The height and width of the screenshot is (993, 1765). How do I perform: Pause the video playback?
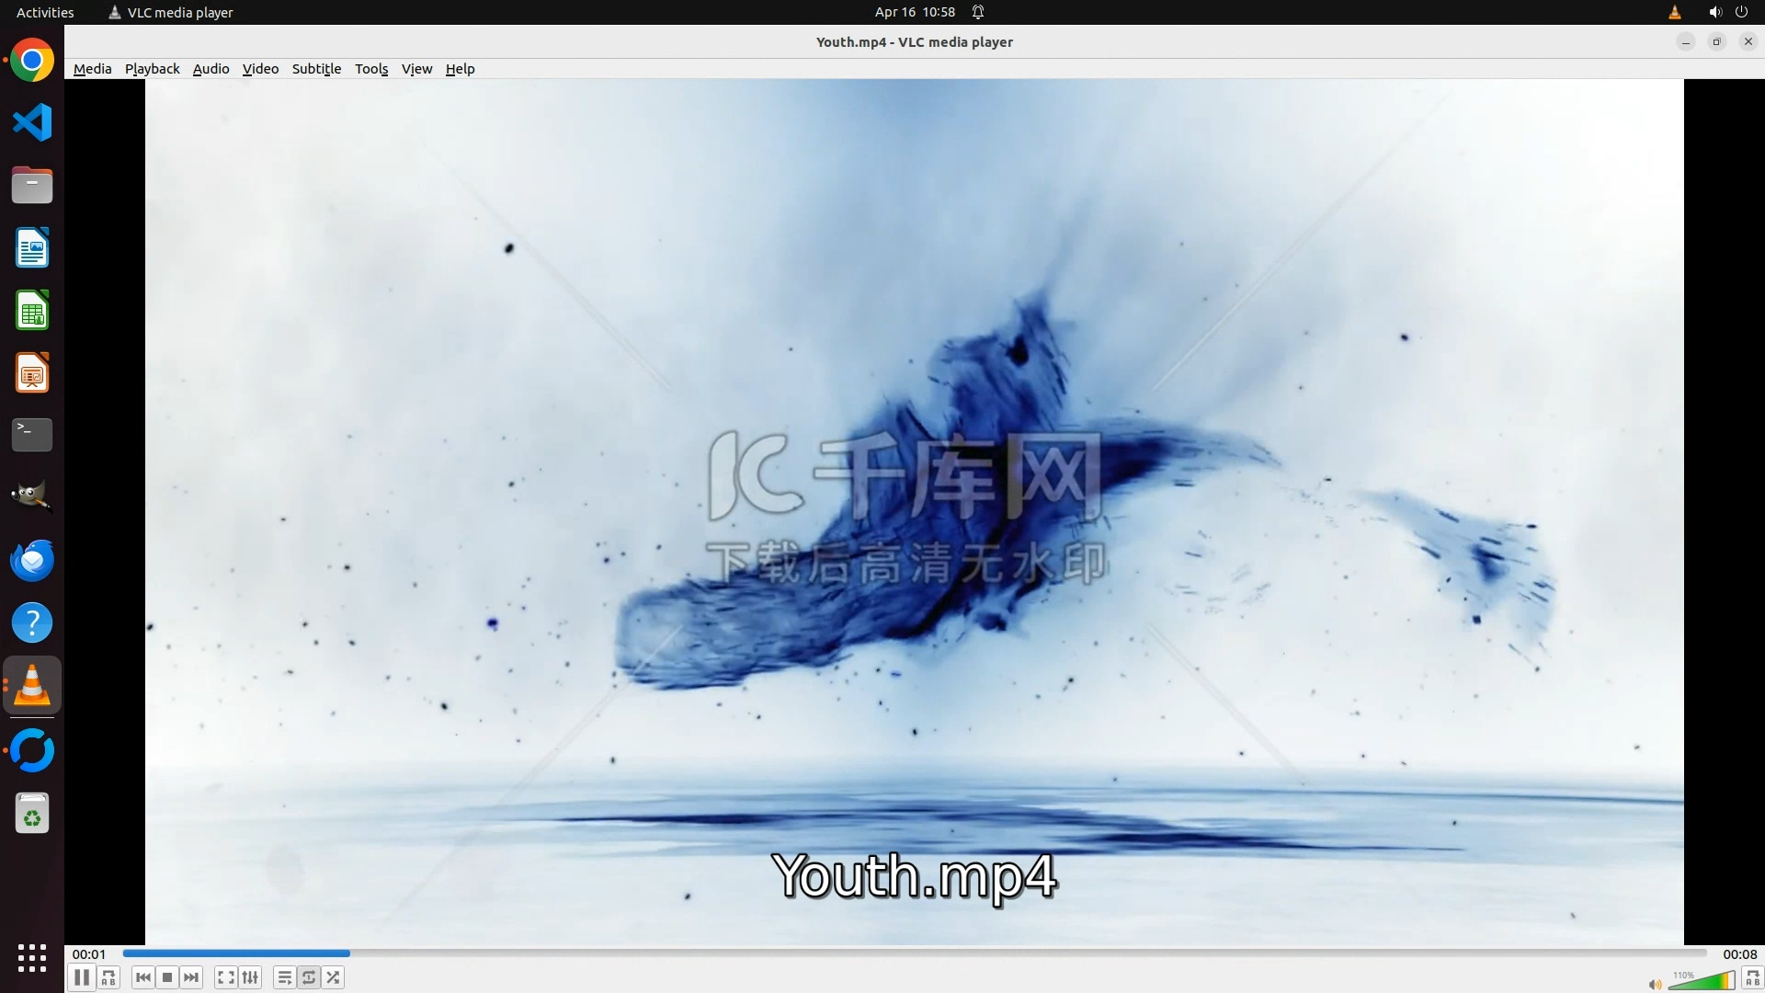[x=81, y=977]
